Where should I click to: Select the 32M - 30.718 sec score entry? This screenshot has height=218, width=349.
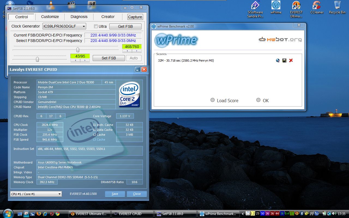pos(186,60)
